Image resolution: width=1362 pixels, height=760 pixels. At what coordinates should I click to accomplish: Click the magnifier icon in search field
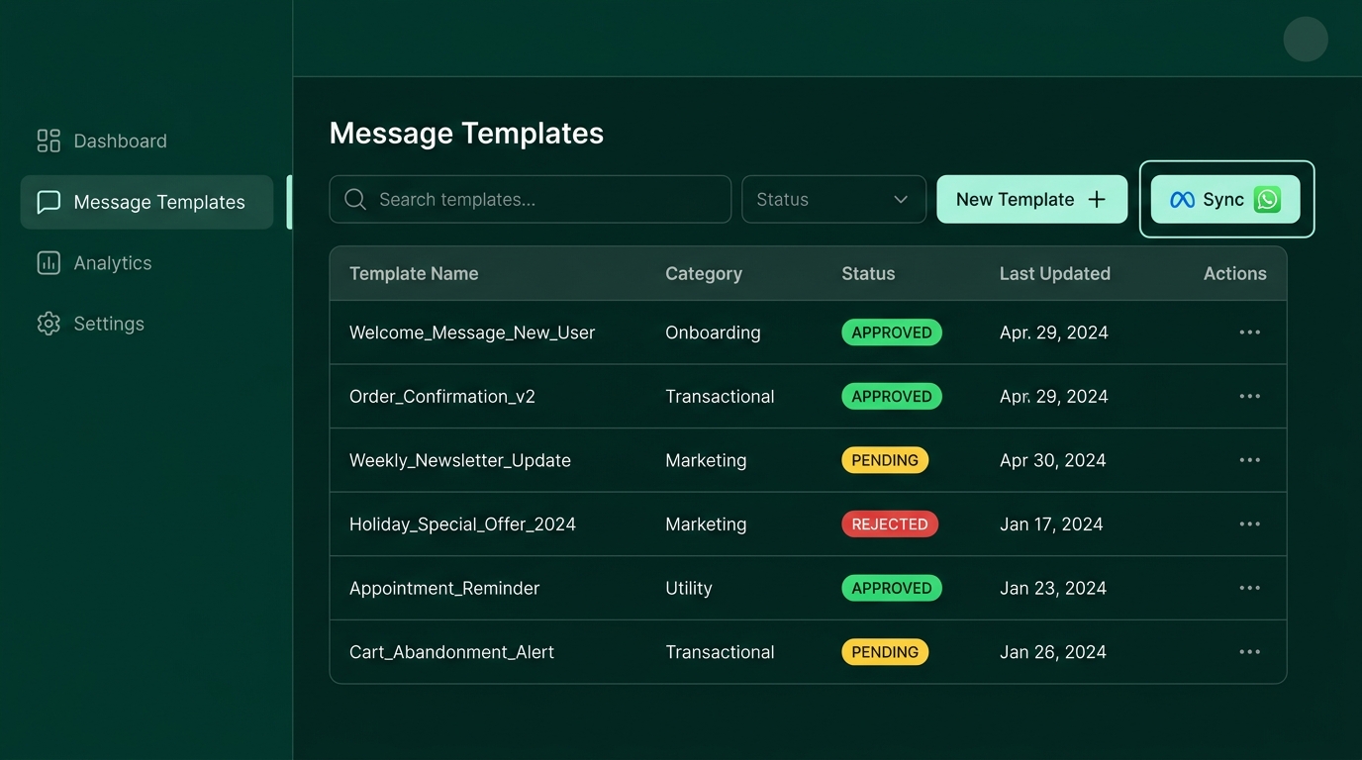pos(355,200)
